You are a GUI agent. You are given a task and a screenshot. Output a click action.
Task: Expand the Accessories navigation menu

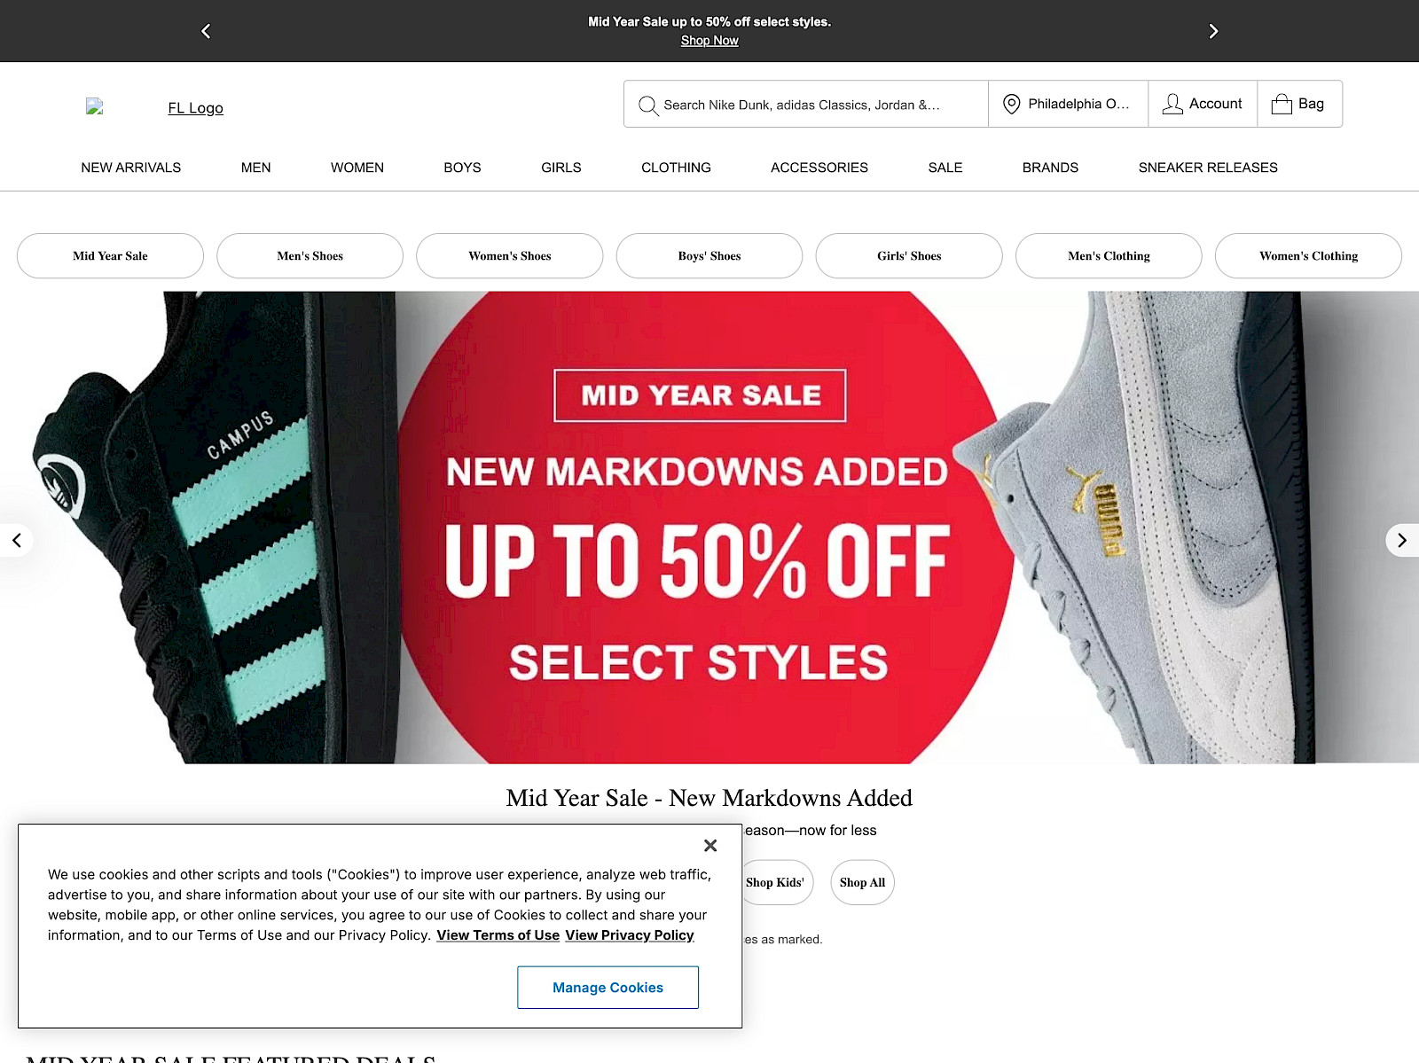819,168
